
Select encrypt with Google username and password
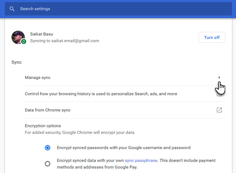[48, 148]
